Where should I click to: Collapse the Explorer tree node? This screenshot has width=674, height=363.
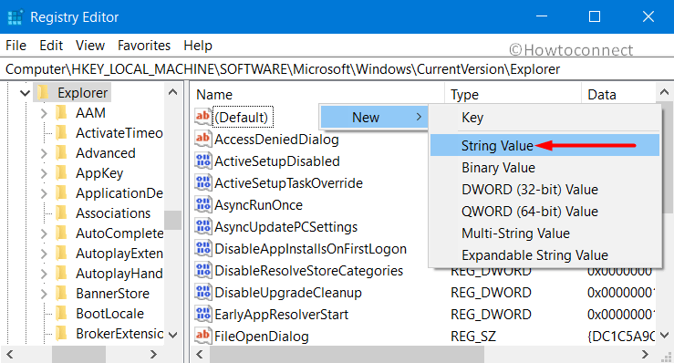pos(25,93)
